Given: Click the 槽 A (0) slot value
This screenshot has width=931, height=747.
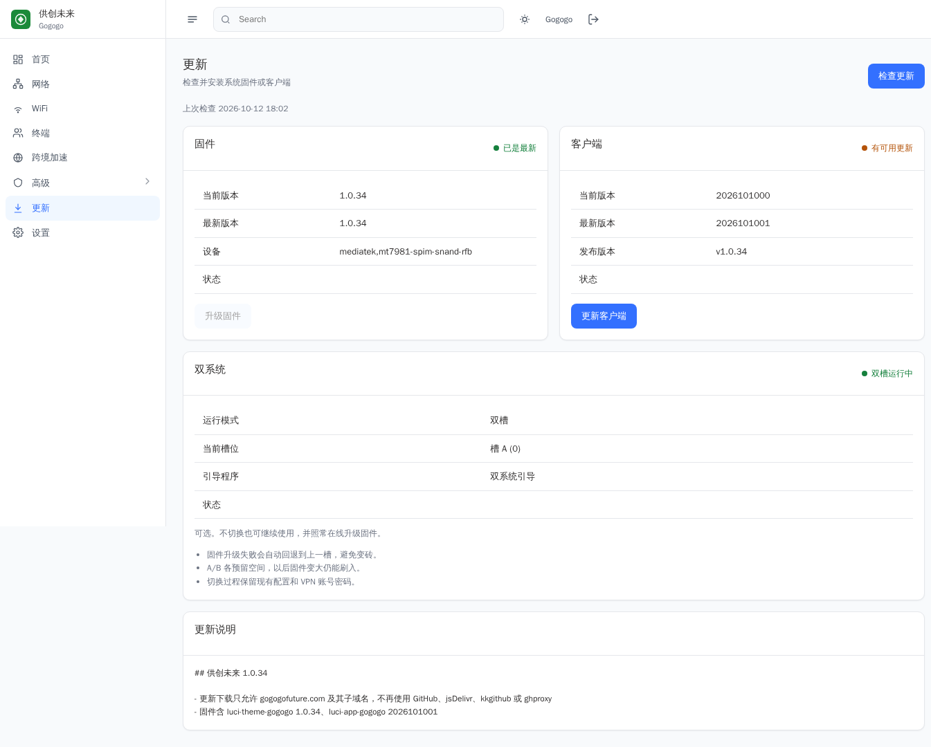Looking at the screenshot, I should (505, 449).
